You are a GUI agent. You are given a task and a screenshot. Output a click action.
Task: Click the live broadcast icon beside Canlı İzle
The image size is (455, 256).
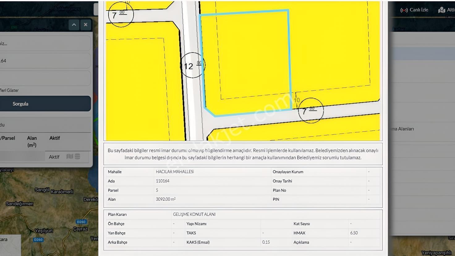pyautogui.click(x=404, y=10)
